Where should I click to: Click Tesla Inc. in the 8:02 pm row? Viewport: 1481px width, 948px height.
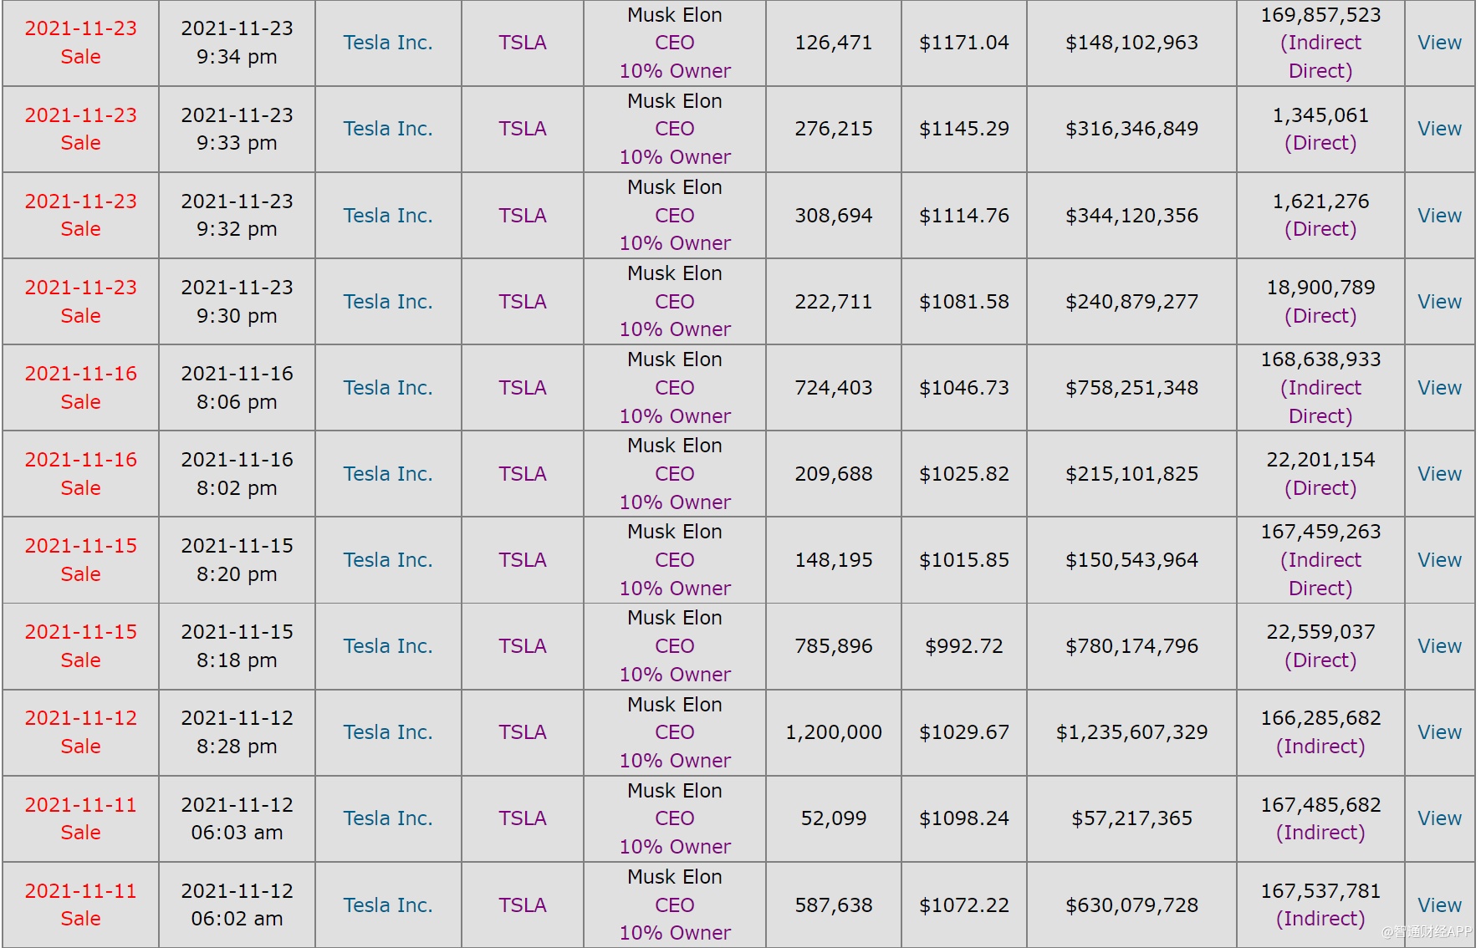tap(388, 474)
